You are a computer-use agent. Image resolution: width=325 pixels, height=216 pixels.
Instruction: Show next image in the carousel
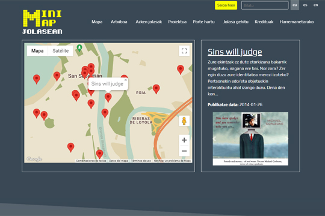(x=286, y=139)
